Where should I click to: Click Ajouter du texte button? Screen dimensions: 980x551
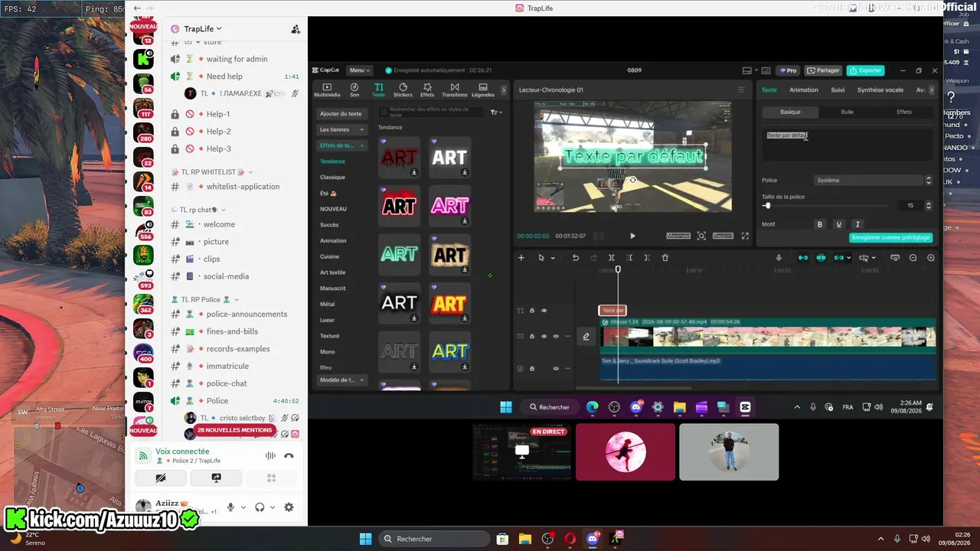[341, 113]
